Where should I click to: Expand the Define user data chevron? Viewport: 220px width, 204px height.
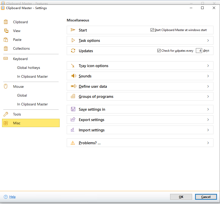208,86
